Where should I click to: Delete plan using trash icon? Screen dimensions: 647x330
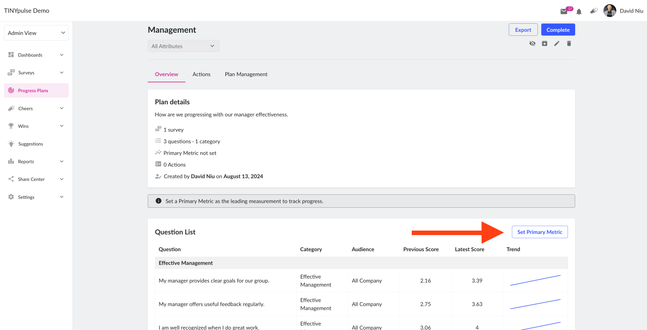[569, 43]
